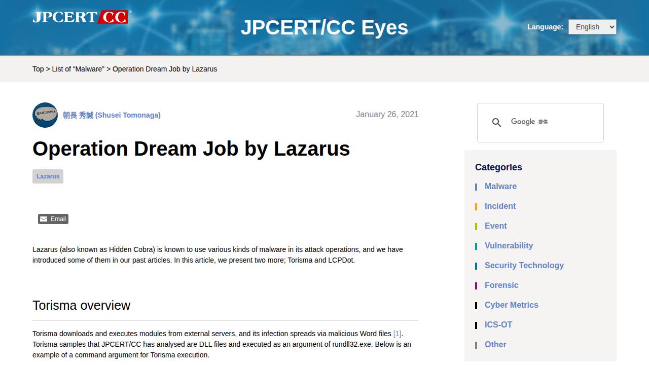Click the Categories heading
This screenshot has width=649, height=365.
498,167
